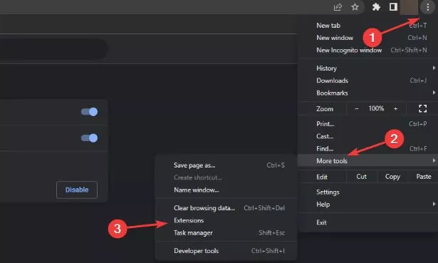Viewport: 438px width, 263px height.
Task: Choose Cast... in the menu
Action: 368,136
